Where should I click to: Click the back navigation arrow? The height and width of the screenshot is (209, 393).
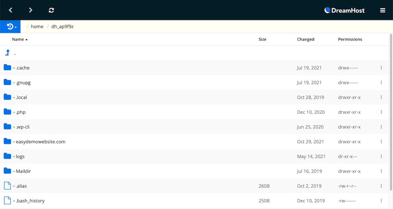[11, 10]
